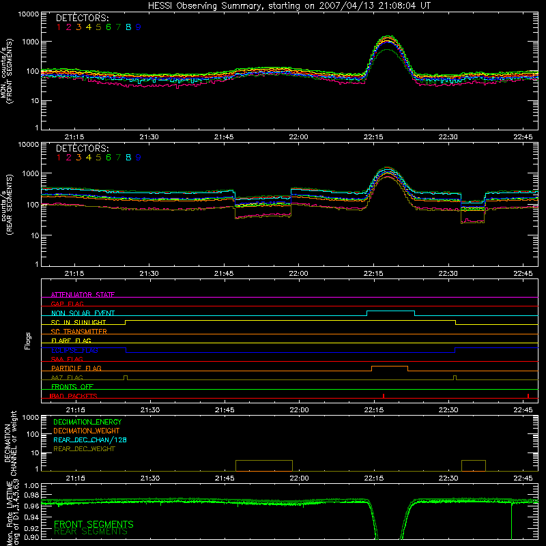This screenshot has height=546, width=546.
Task: Click the REAR_DEC_CHAN/128 legend entry
Action: 90,440
